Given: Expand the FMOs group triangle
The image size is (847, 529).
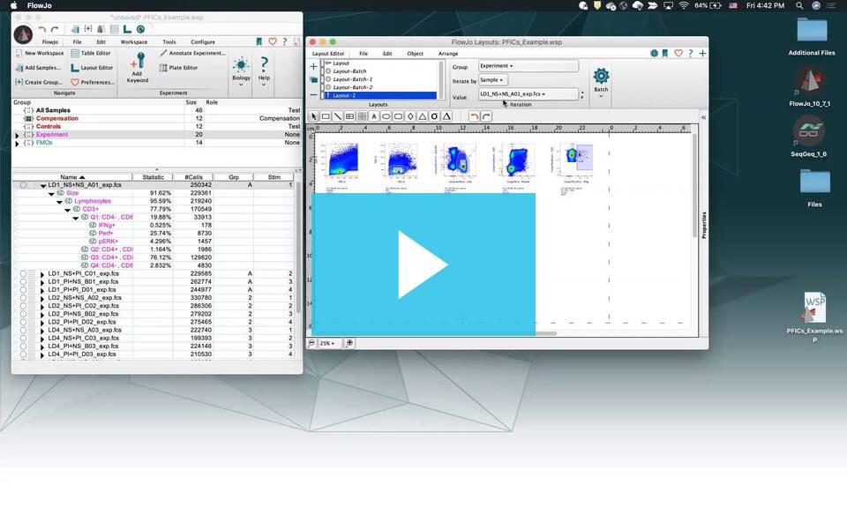Looking at the screenshot, I should click(17, 143).
